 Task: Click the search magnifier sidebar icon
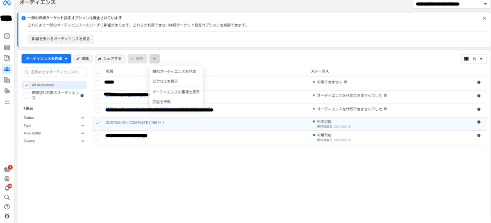pyautogui.click(x=7, y=197)
